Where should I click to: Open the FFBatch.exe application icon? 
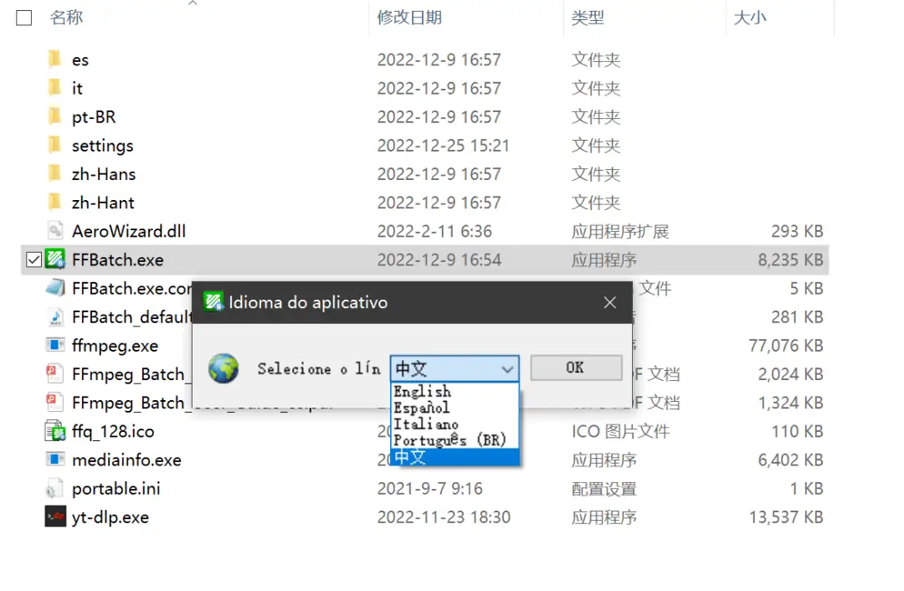[x=54, y=260]
